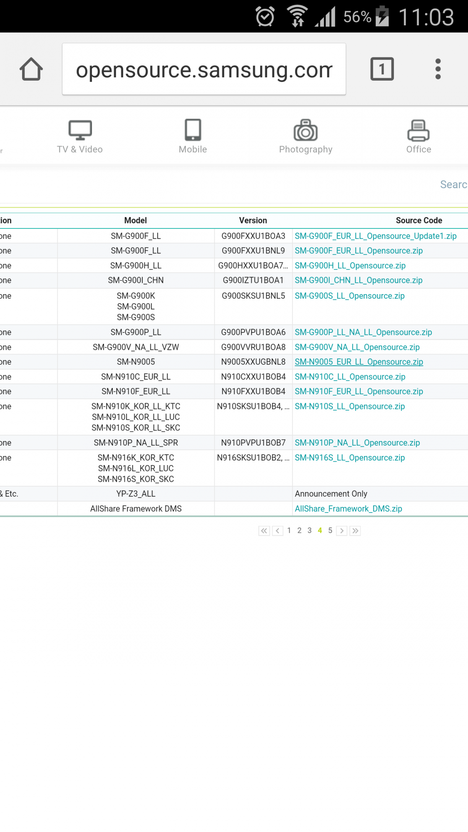Image resolution: width=468 pixels, height=832 pixels.
Task: Select version cell G900PVPU1BOA6
Action: [x=253, y=332]
